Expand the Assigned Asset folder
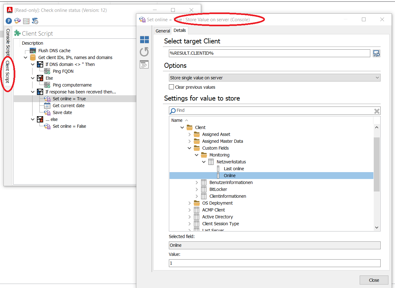The width and height of the screenshot is (395, 288). point(190,134)
